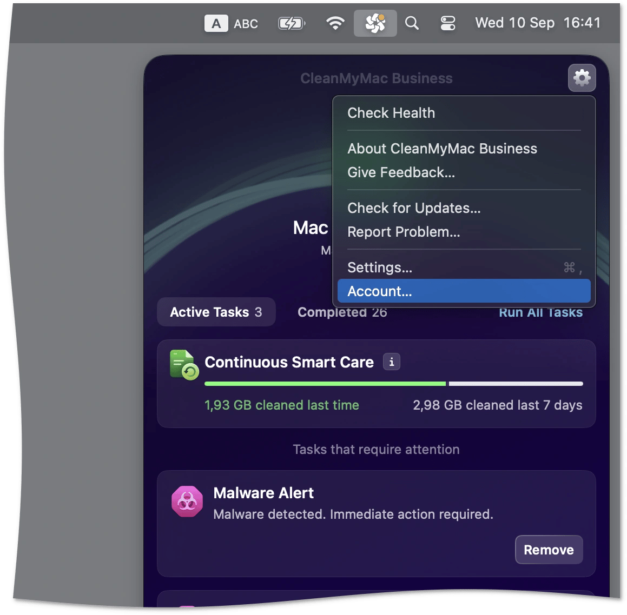
Task: Click the CleanMyMac menu bar icon
Action: [375, 23]
